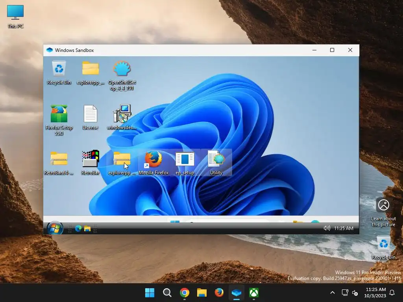The image size is (403, 302).
Task: Maximize the Windows Sandbox window
Action: [332, 50]
